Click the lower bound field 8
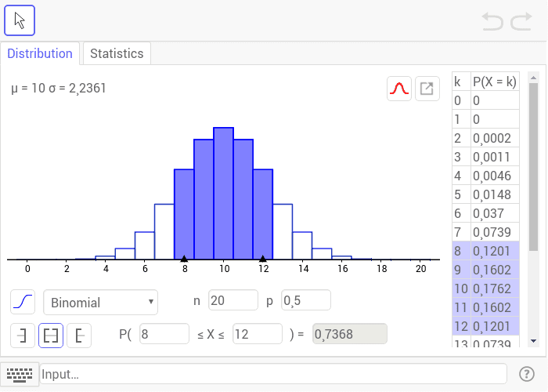Viewport: 548px width, 392px height. 164,334
